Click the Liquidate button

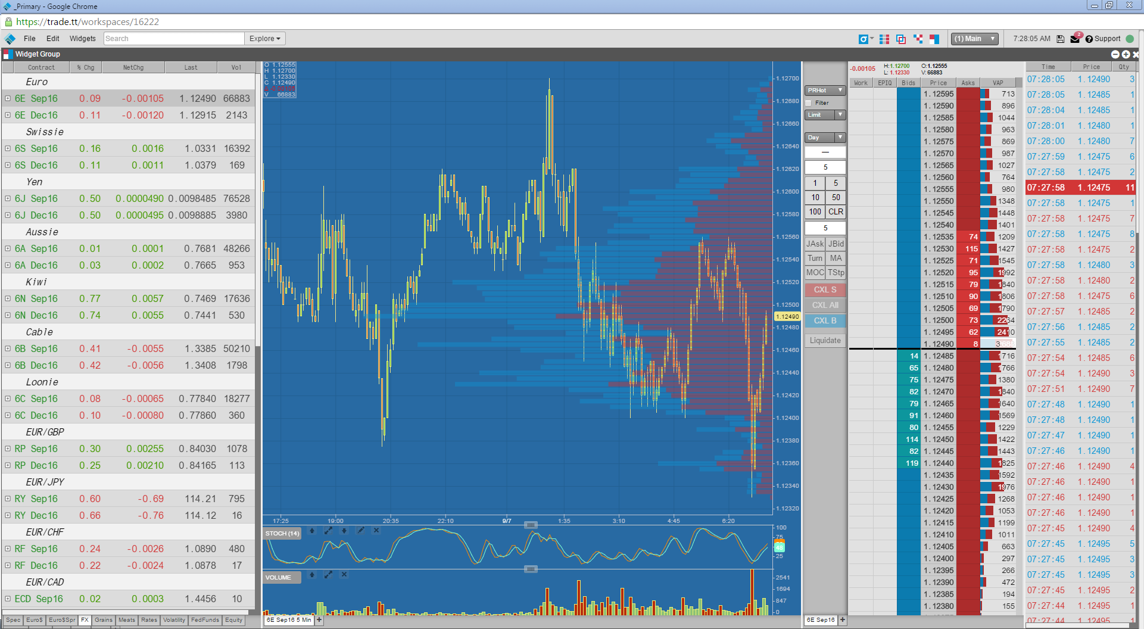[x=825, y=341]
